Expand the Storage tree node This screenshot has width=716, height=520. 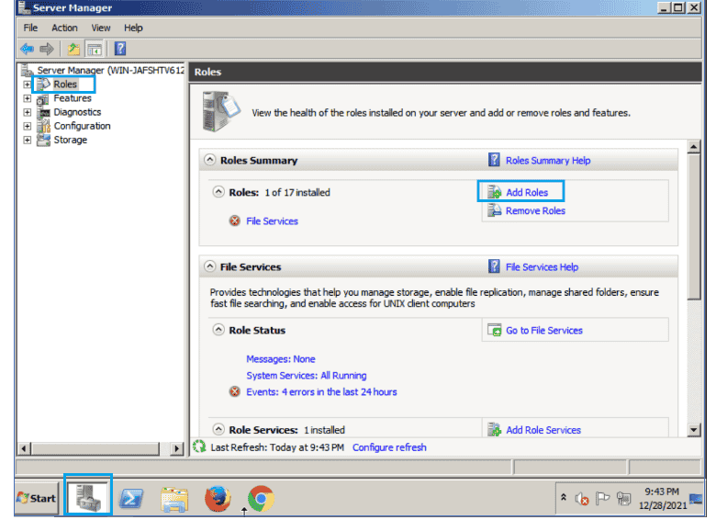(28, 140)
